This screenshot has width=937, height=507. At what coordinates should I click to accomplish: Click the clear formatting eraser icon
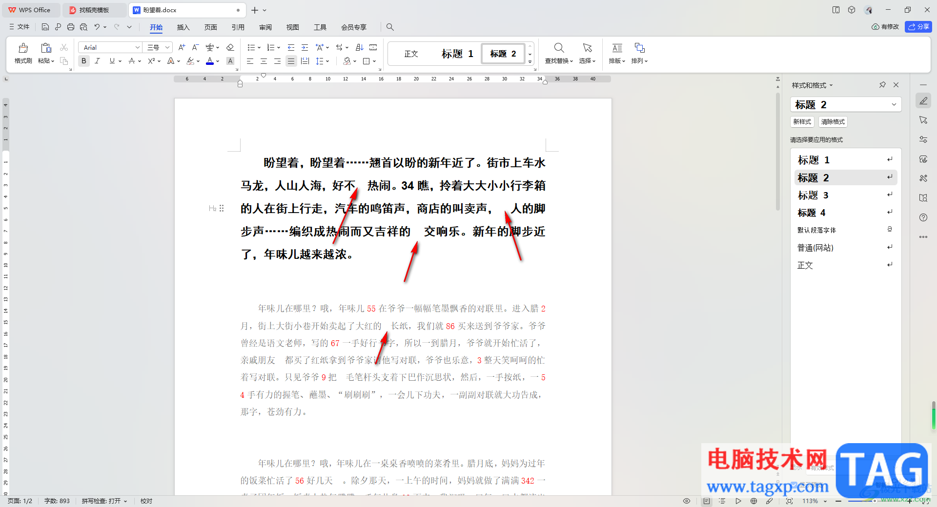[230, 47]
